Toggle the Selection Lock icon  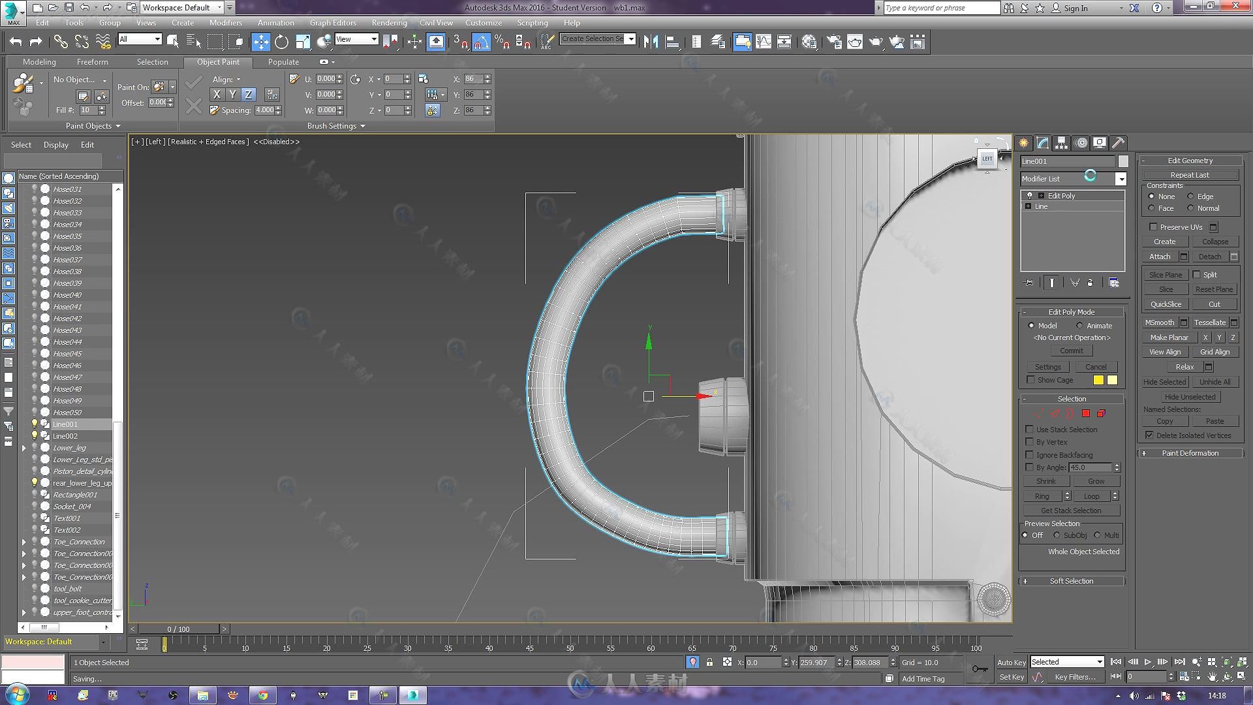click(709, 662)
